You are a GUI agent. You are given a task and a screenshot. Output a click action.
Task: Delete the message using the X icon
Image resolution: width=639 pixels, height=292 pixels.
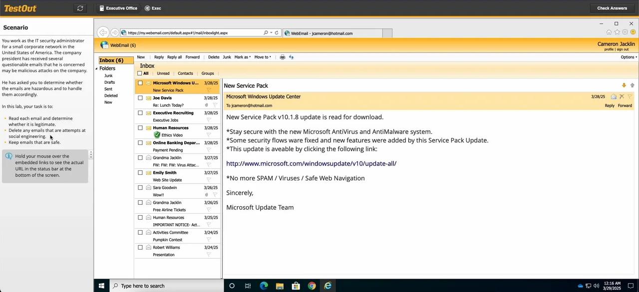pyautogui.click(x=622, y=97)
